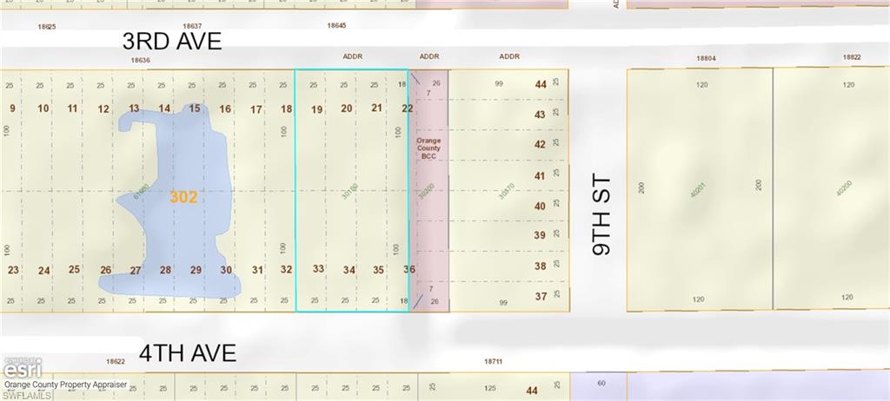Select lot 19 in the highlighted parcel
This screenshot has height=401, width=890.
tap(317, 109)
